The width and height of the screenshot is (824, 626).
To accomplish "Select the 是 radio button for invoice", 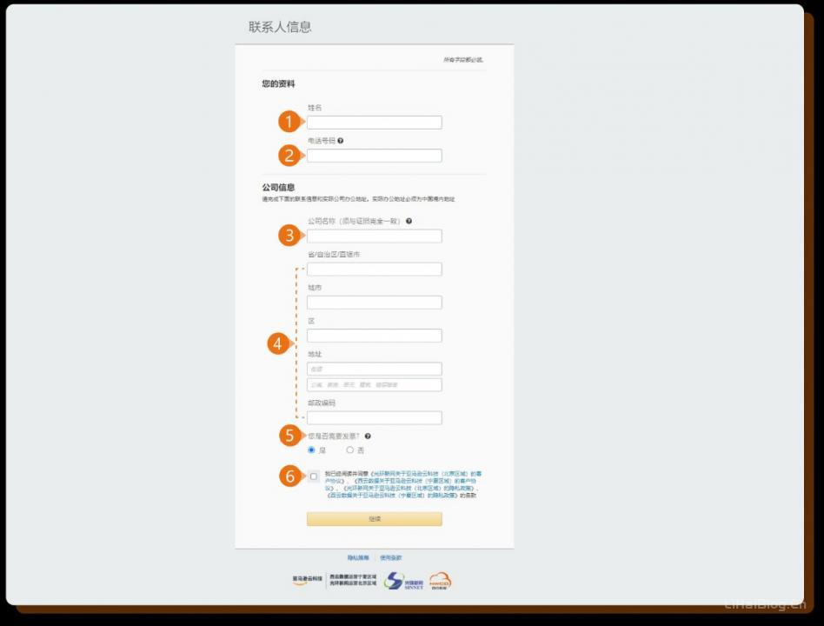I will point(311,450).
